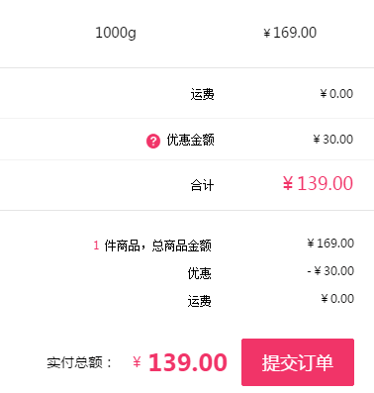Click the yen symbol before the final total

point(137,362)
